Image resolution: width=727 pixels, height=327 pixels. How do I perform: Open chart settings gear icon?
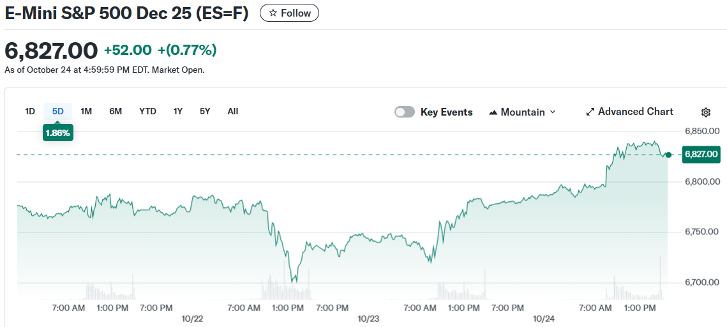tap(705, 112)
